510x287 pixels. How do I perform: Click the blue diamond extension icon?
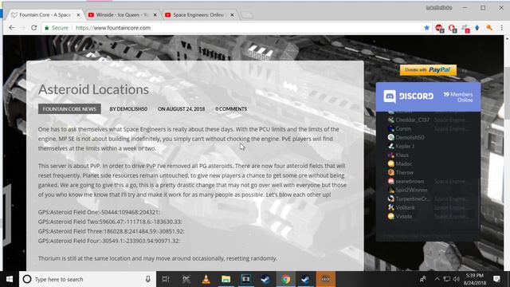pyautogui.click(x=477, y=28)
